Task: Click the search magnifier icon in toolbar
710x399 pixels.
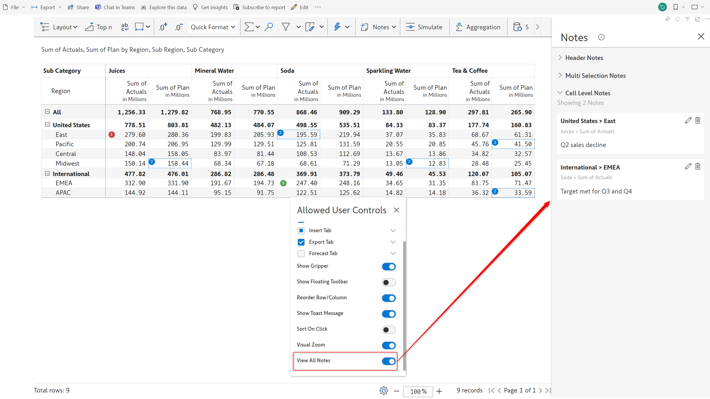Action: (x=269, y=27)
